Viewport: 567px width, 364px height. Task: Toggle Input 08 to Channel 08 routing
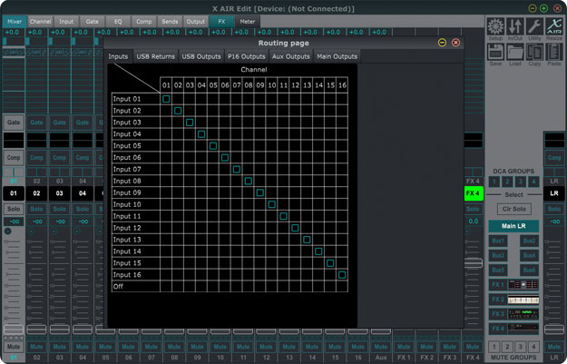(248, 181)
